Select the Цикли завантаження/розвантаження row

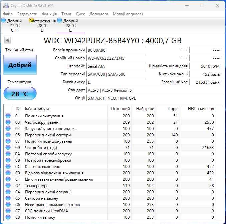click(110, 179)
